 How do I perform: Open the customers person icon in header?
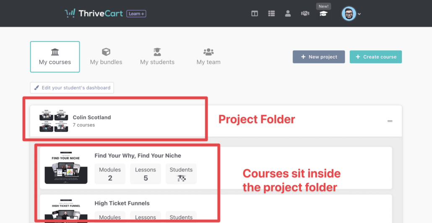click(288, 13)
